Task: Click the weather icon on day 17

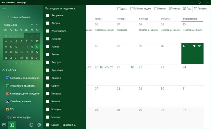Action: click(x=194, y=46)
